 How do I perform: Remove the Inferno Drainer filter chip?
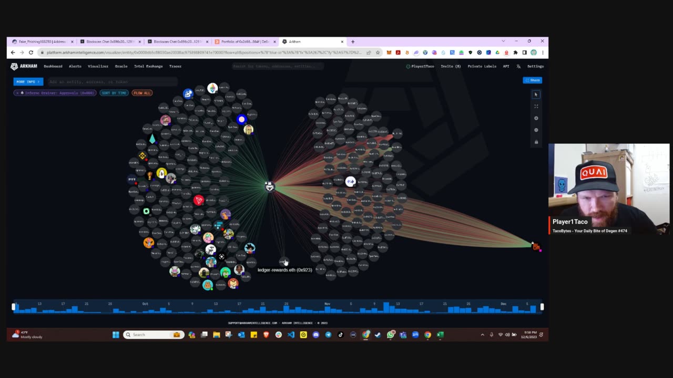[x=17, y=93]
